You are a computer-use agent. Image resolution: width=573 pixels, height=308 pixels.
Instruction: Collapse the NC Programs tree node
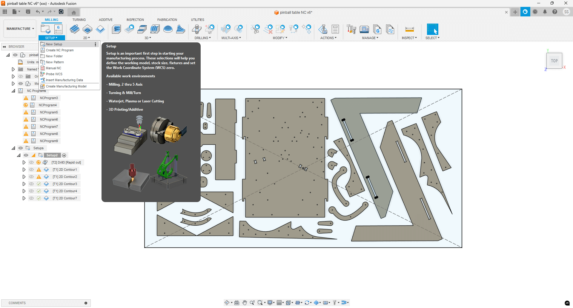(x=13, y=91)
